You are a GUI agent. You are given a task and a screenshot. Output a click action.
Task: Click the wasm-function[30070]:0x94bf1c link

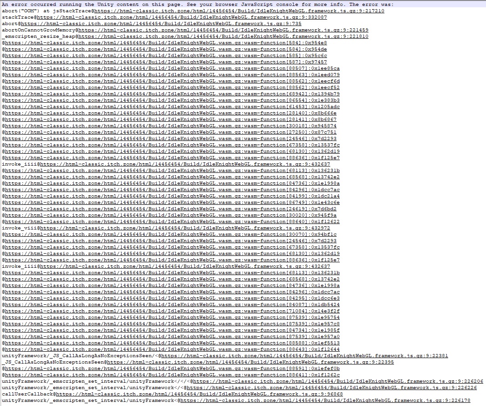(x=171, y=234)
